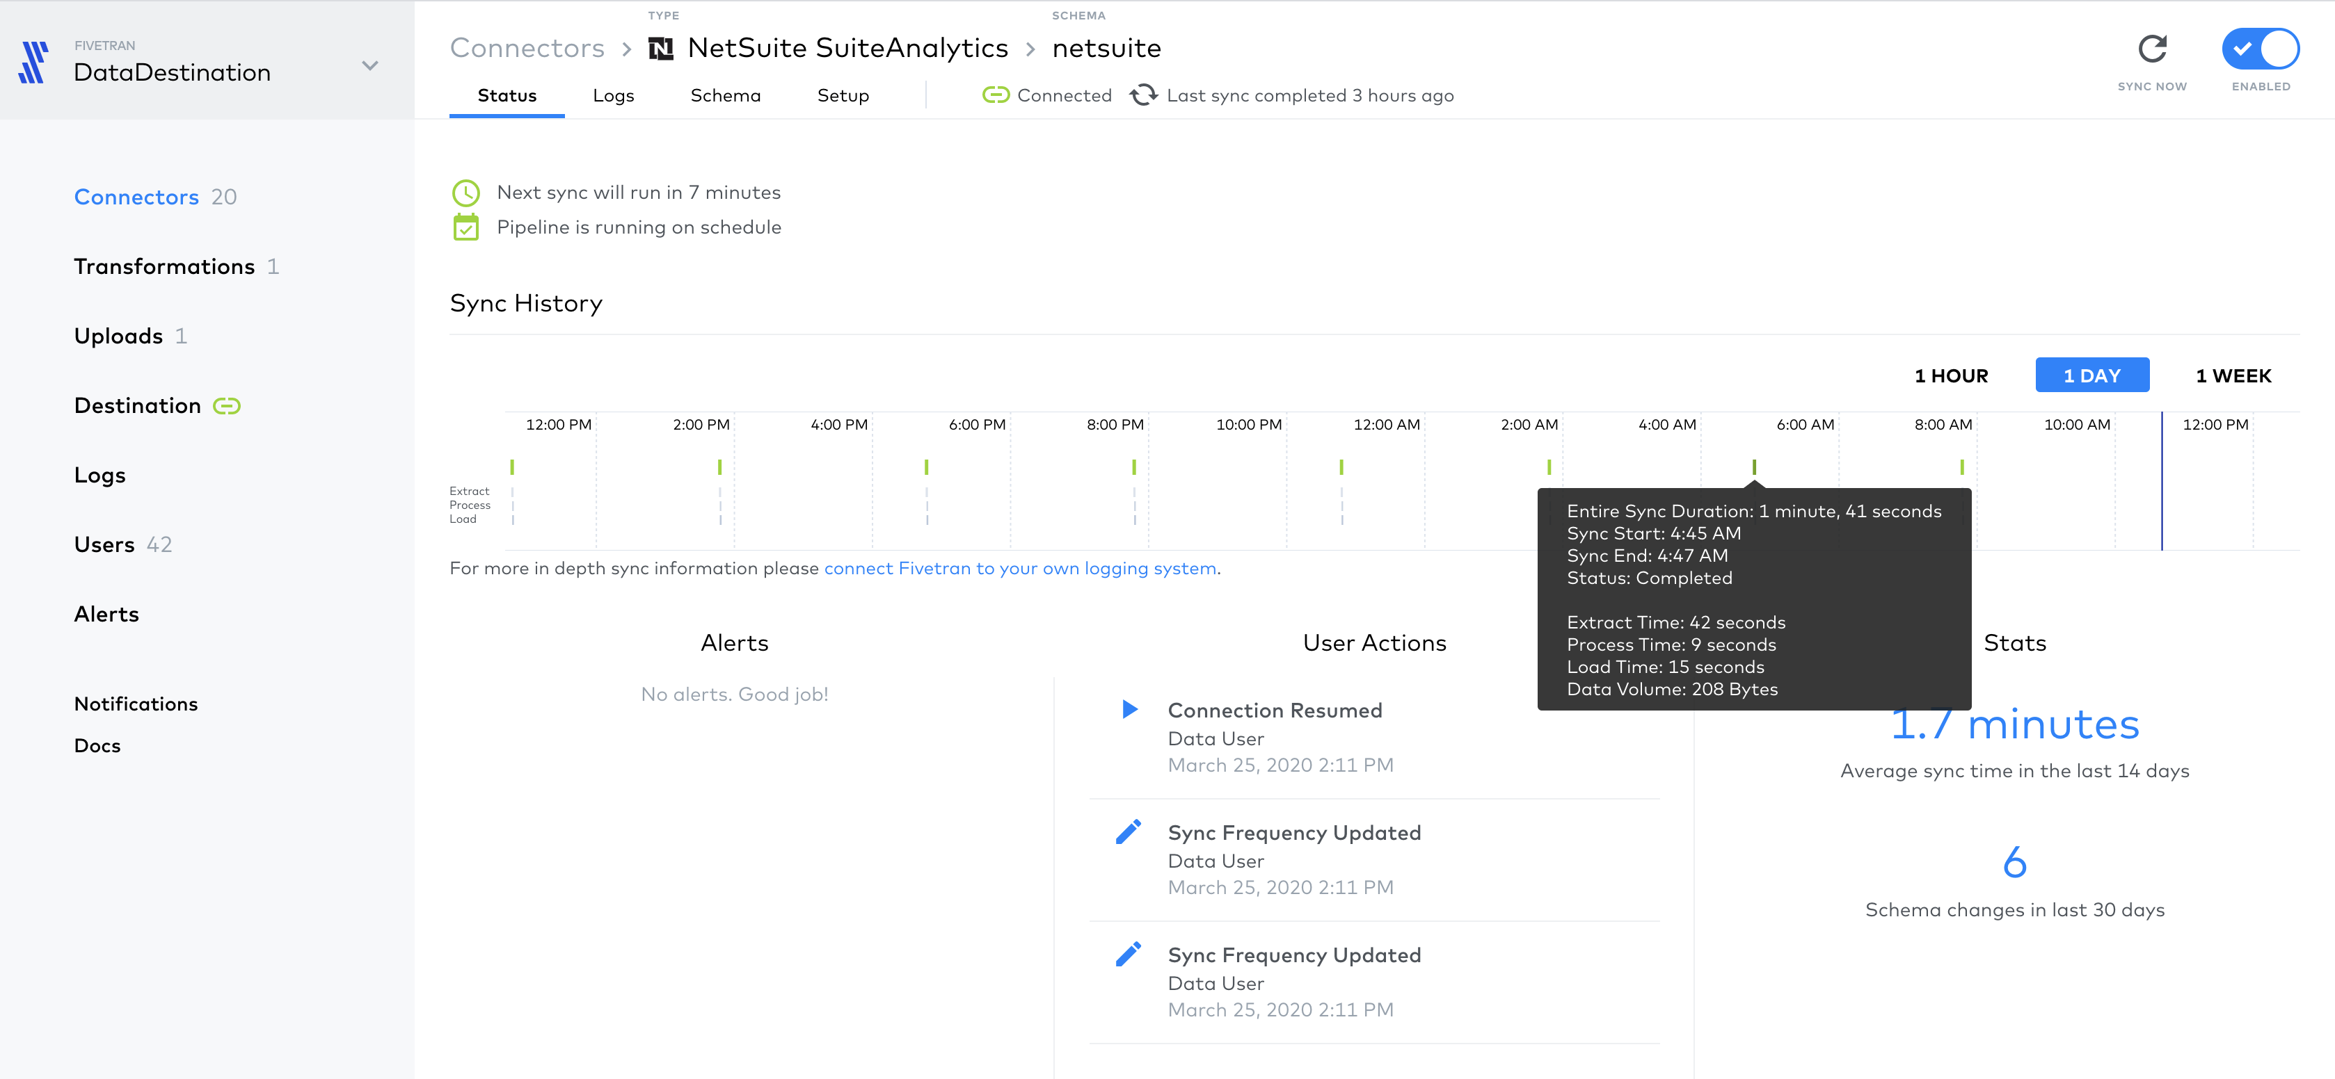The width and height of the screenshot is (2335, 1079).
Task: Select the 1 HOUR time range
Action: click(x=1951, y=375)
